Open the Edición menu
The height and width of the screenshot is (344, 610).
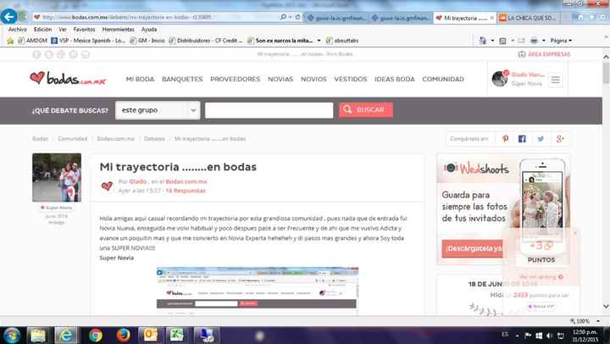(42, 29)
